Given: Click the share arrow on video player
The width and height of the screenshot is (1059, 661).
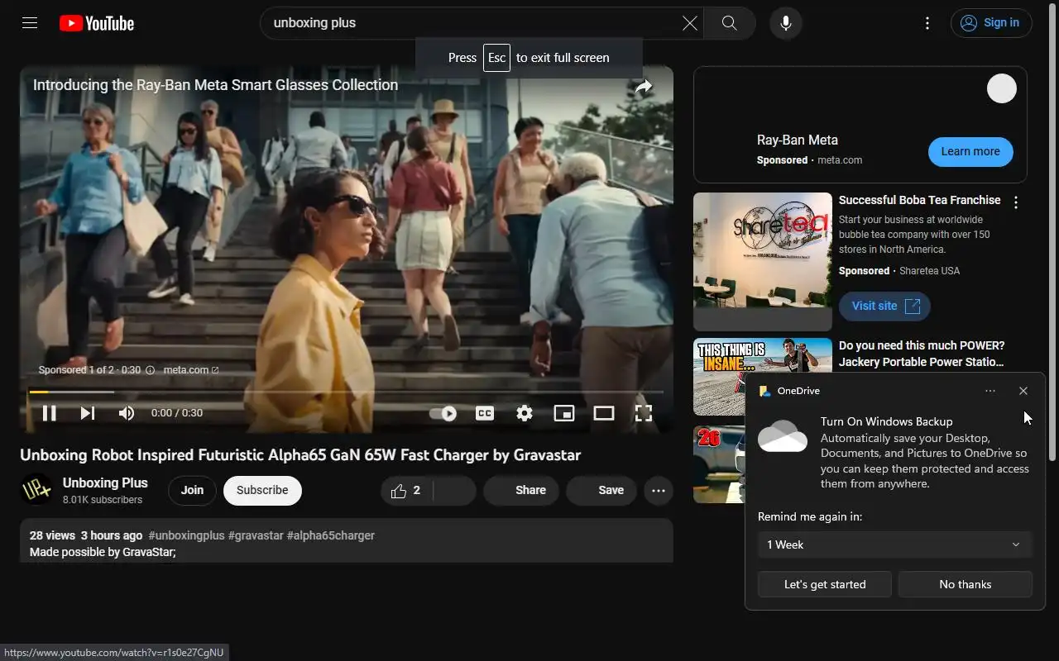Looking at the screenshot, I should coord(644,86).
